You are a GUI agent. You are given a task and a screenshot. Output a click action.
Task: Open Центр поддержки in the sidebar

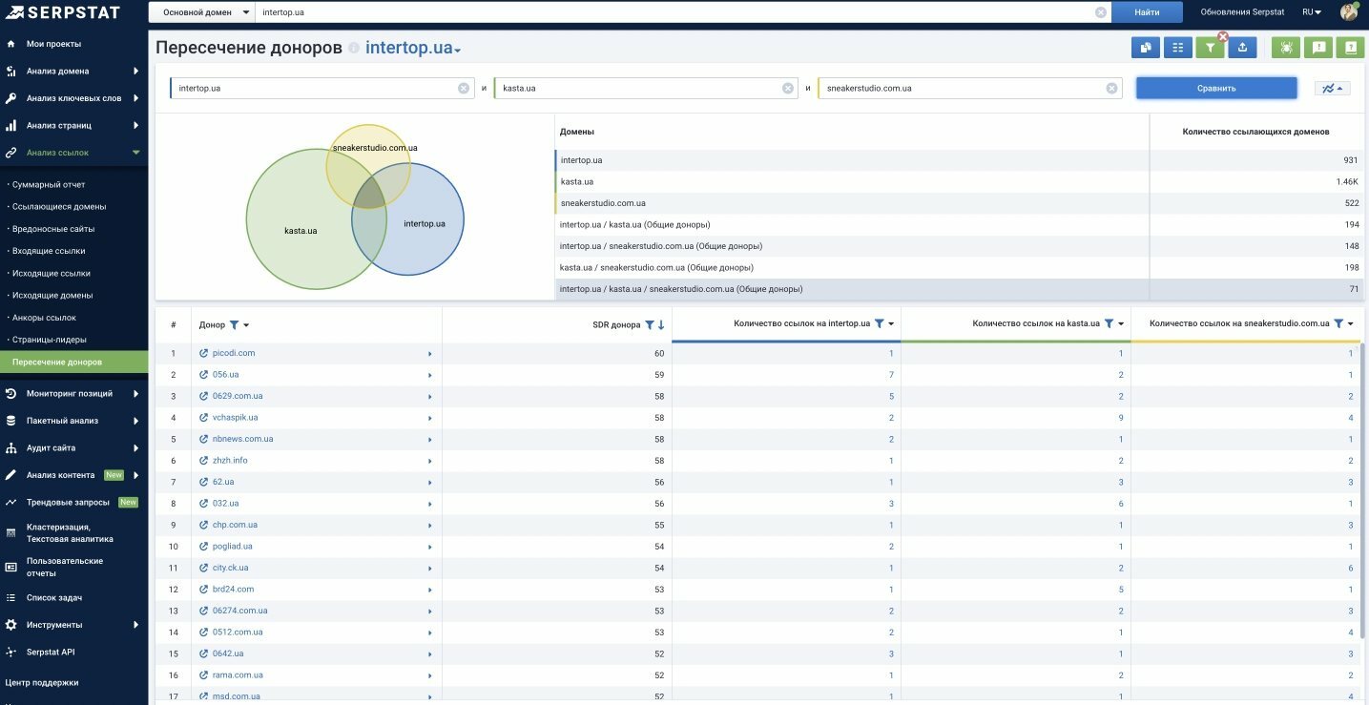coord(42,683)
